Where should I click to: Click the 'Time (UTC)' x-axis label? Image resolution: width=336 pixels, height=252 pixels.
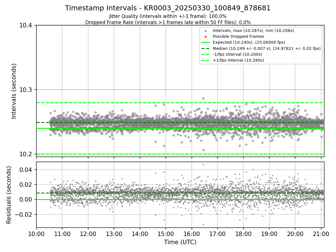[x=180, y=242]
